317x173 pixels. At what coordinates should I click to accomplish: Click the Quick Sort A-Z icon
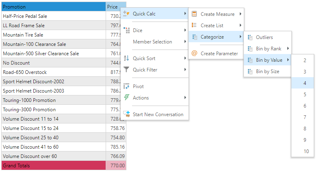pos(126,58)
